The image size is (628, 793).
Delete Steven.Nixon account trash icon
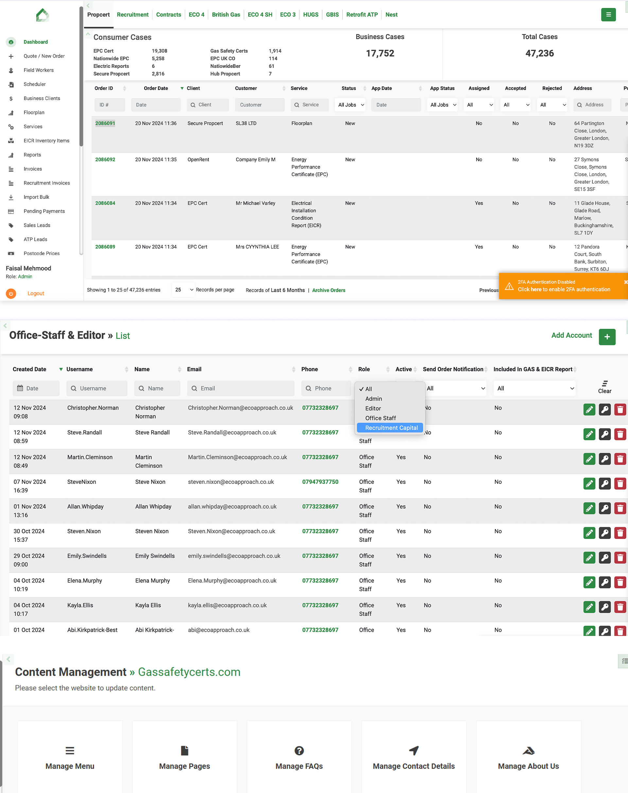(620, 533)
